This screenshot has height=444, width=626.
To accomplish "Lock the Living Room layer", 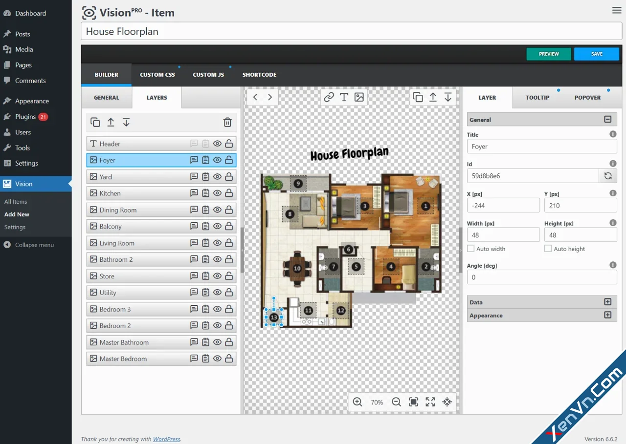I will tap(229, 243).
